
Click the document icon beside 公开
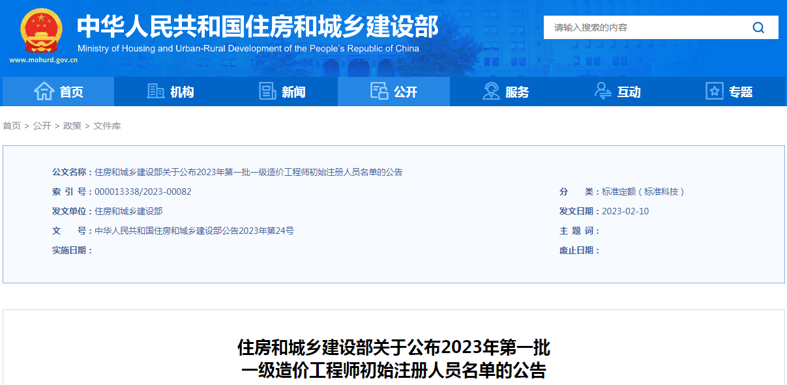379,91
